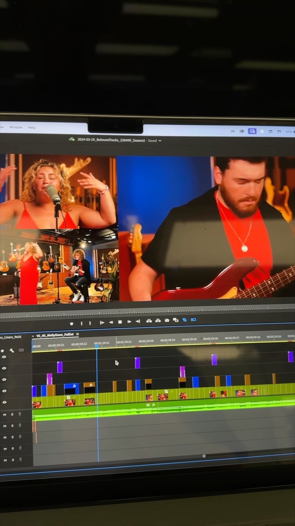
Task: Open the Help menu
Action: [32, 127]
